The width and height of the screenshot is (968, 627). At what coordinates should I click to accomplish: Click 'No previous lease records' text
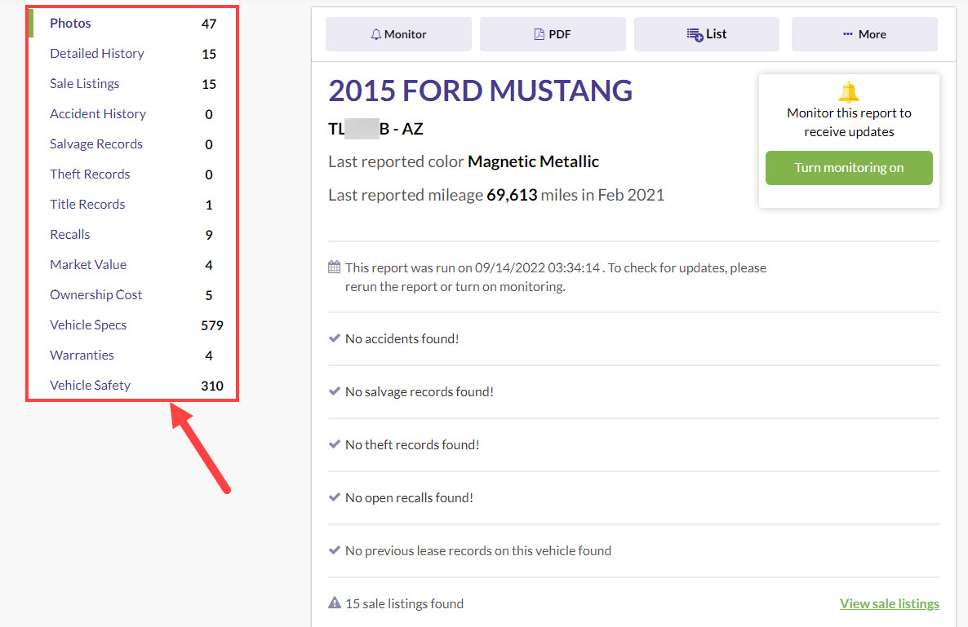478,550
